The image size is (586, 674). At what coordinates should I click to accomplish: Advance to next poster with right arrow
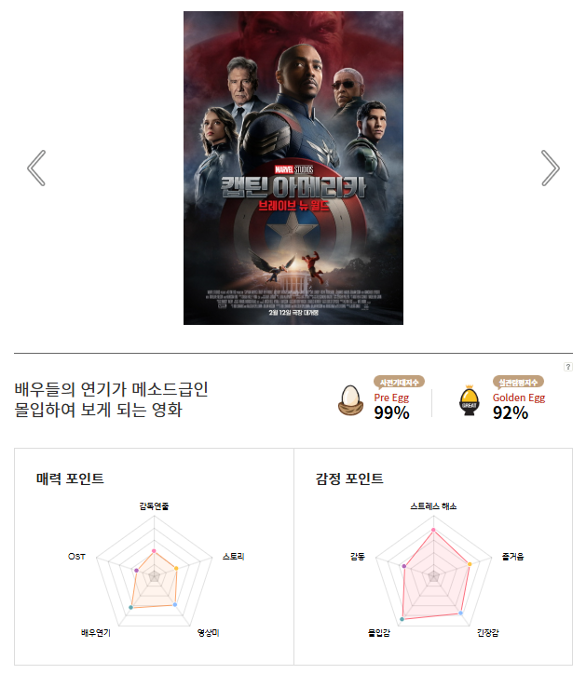pos(551,168)
